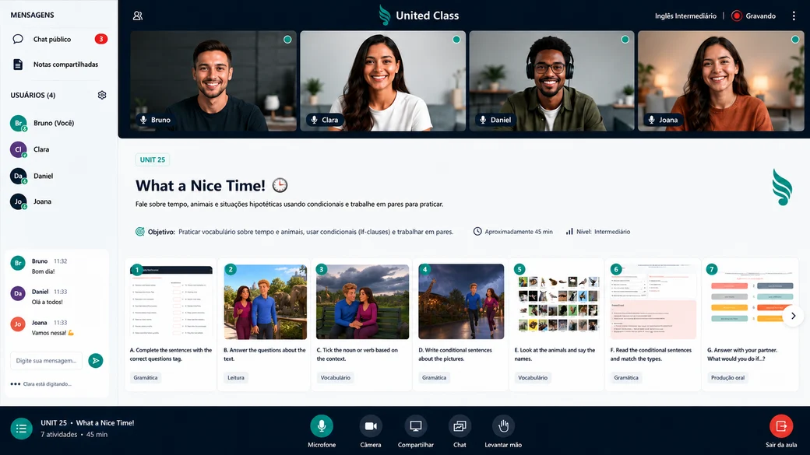
Task: Open the activities list icon in bottom bar
Action: click(x=21, y=429)
